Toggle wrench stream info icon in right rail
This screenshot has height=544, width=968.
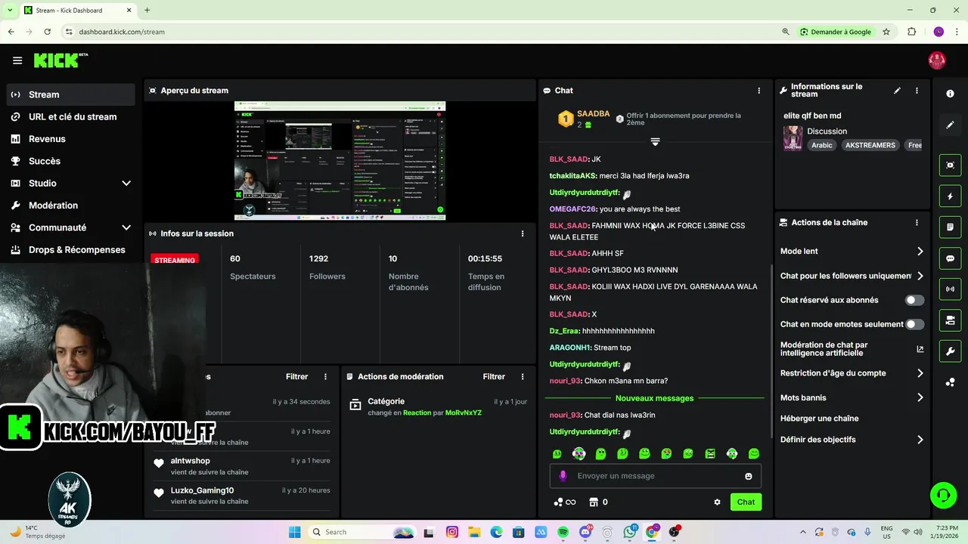[x=950, y=351]
